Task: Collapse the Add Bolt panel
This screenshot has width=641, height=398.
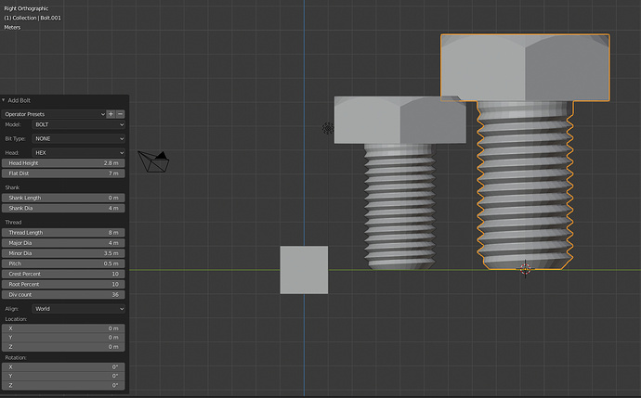Action: [4, 100]
